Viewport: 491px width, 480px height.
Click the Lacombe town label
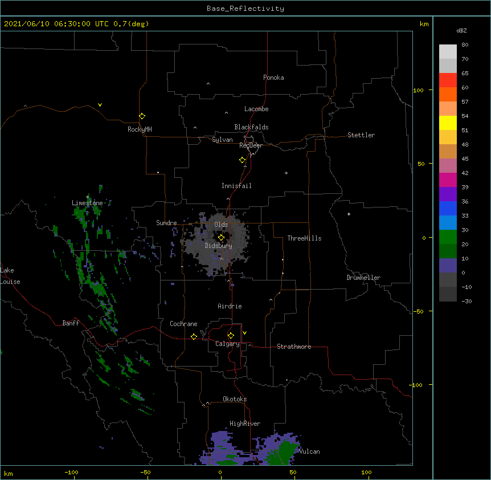[256, 109]
